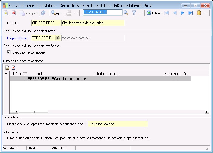The height and width of the screenshot is (153, 213).
Task: Click the Circuit de vente de prestation name field
Action: [93, 23]
